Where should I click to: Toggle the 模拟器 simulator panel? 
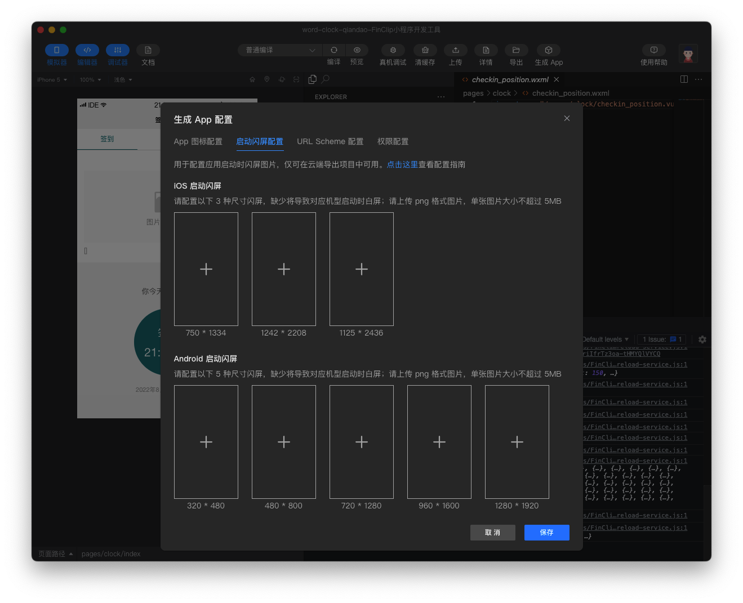click(57, 50)
